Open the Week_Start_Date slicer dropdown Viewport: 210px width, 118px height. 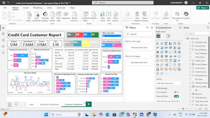point(120,36)
